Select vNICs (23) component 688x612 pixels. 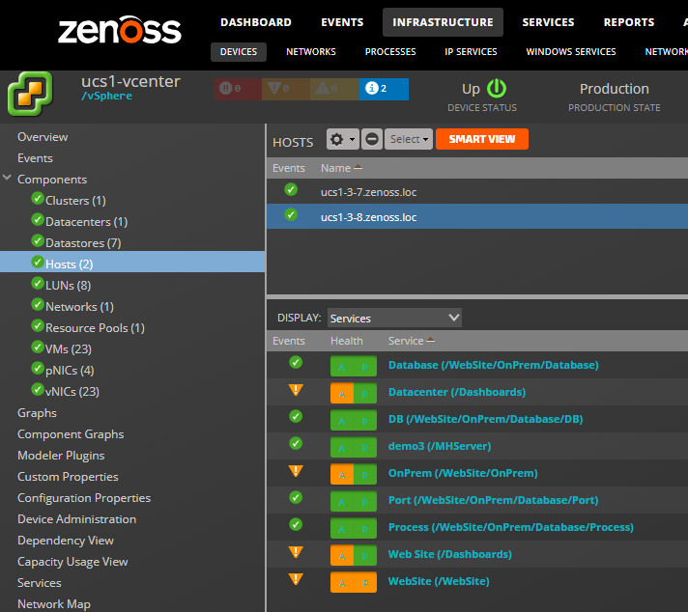72,392
